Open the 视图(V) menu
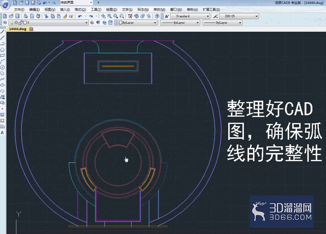The width and height of the screenshot is (326, 234). click(x=50, y=9)
